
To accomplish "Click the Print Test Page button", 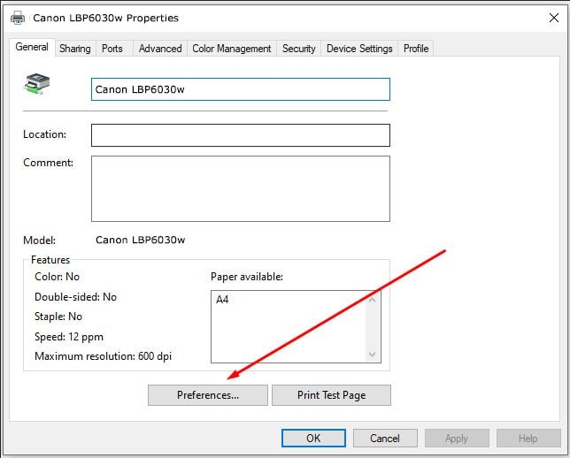I will (x=332, y=395).
